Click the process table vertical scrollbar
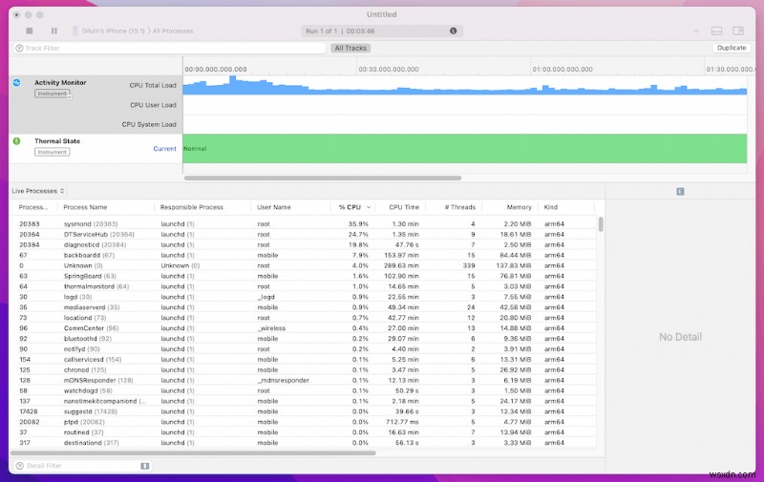 pyautogui.click(x=601, y=224)
